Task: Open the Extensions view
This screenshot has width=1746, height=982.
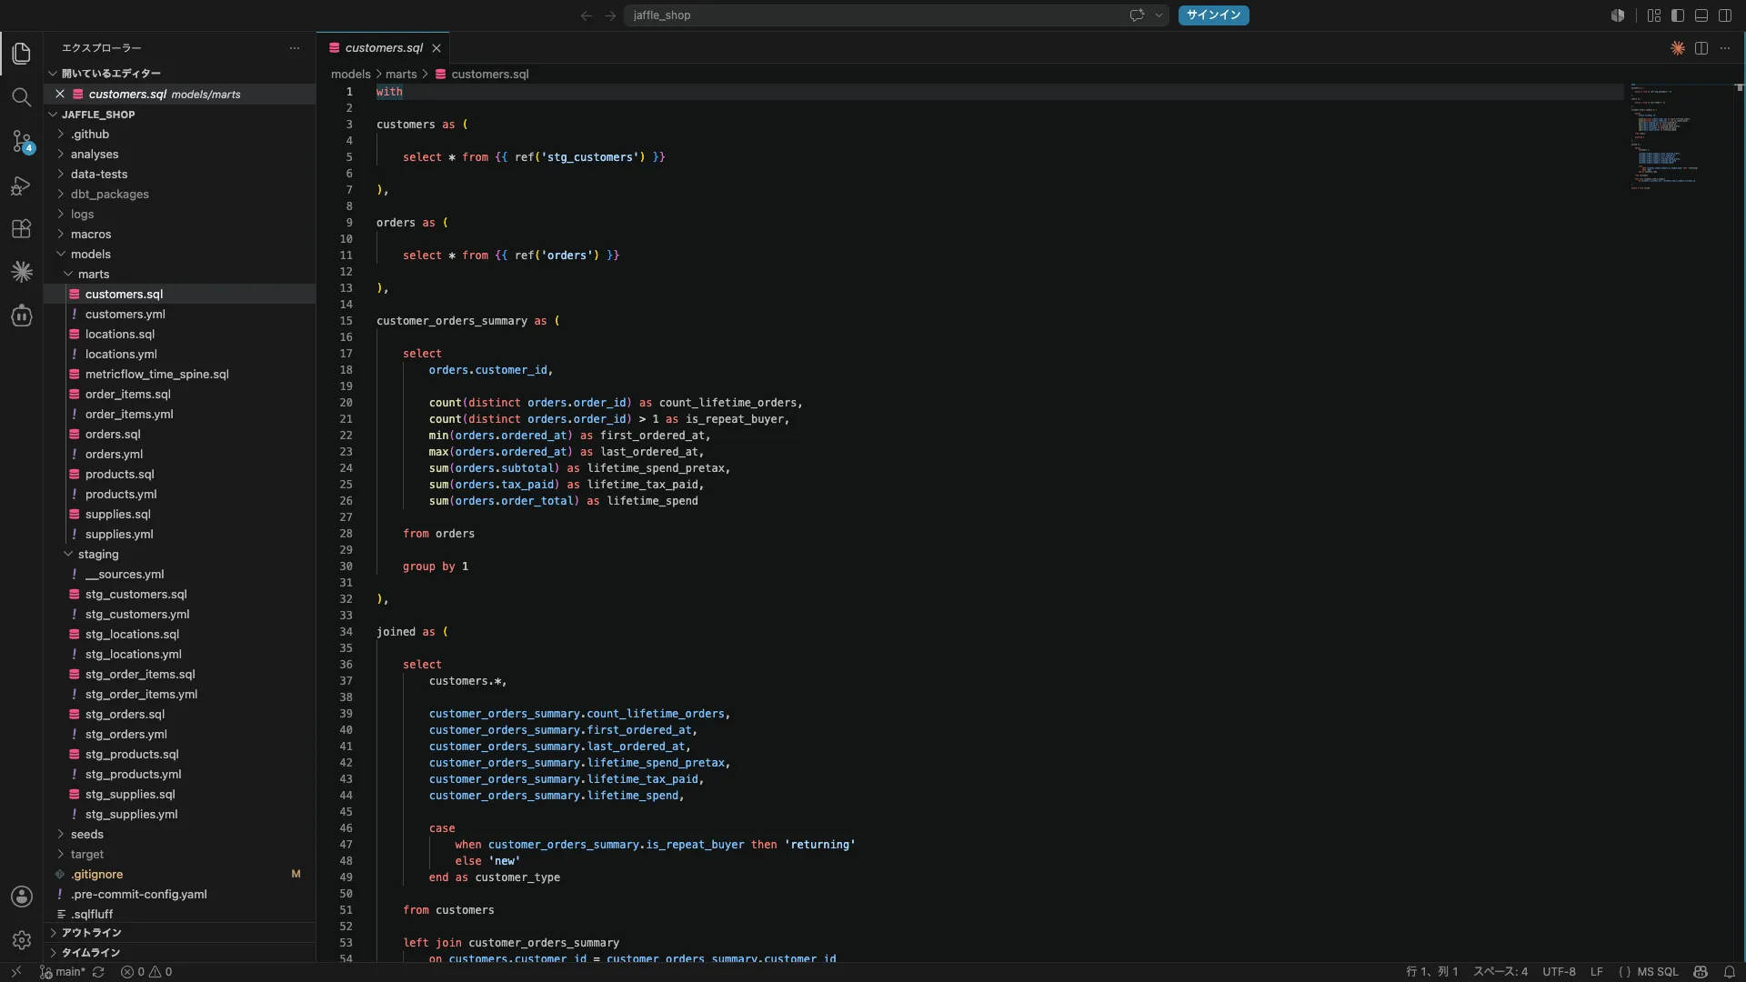Action: [x=22, y=228]
